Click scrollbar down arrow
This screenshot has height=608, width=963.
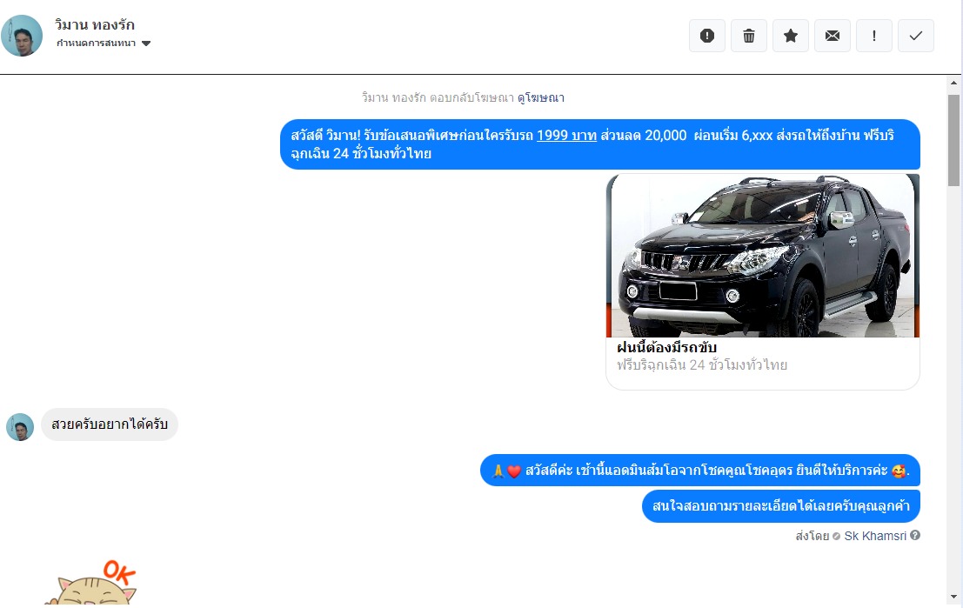pyautogui.click(x=953, y=597)
